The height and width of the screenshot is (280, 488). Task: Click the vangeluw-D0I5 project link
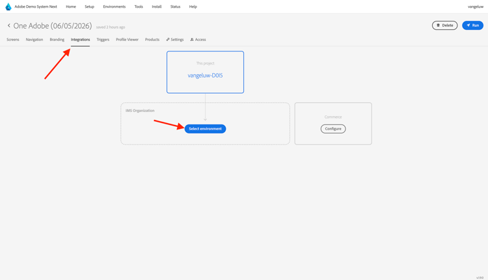tap(205, 76)
